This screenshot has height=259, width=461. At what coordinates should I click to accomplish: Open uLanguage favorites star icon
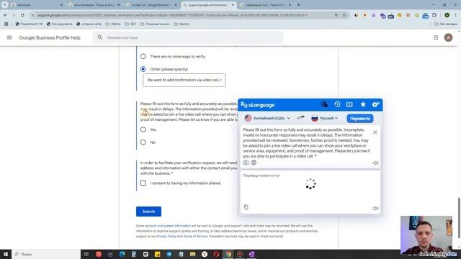pos(363,104)
